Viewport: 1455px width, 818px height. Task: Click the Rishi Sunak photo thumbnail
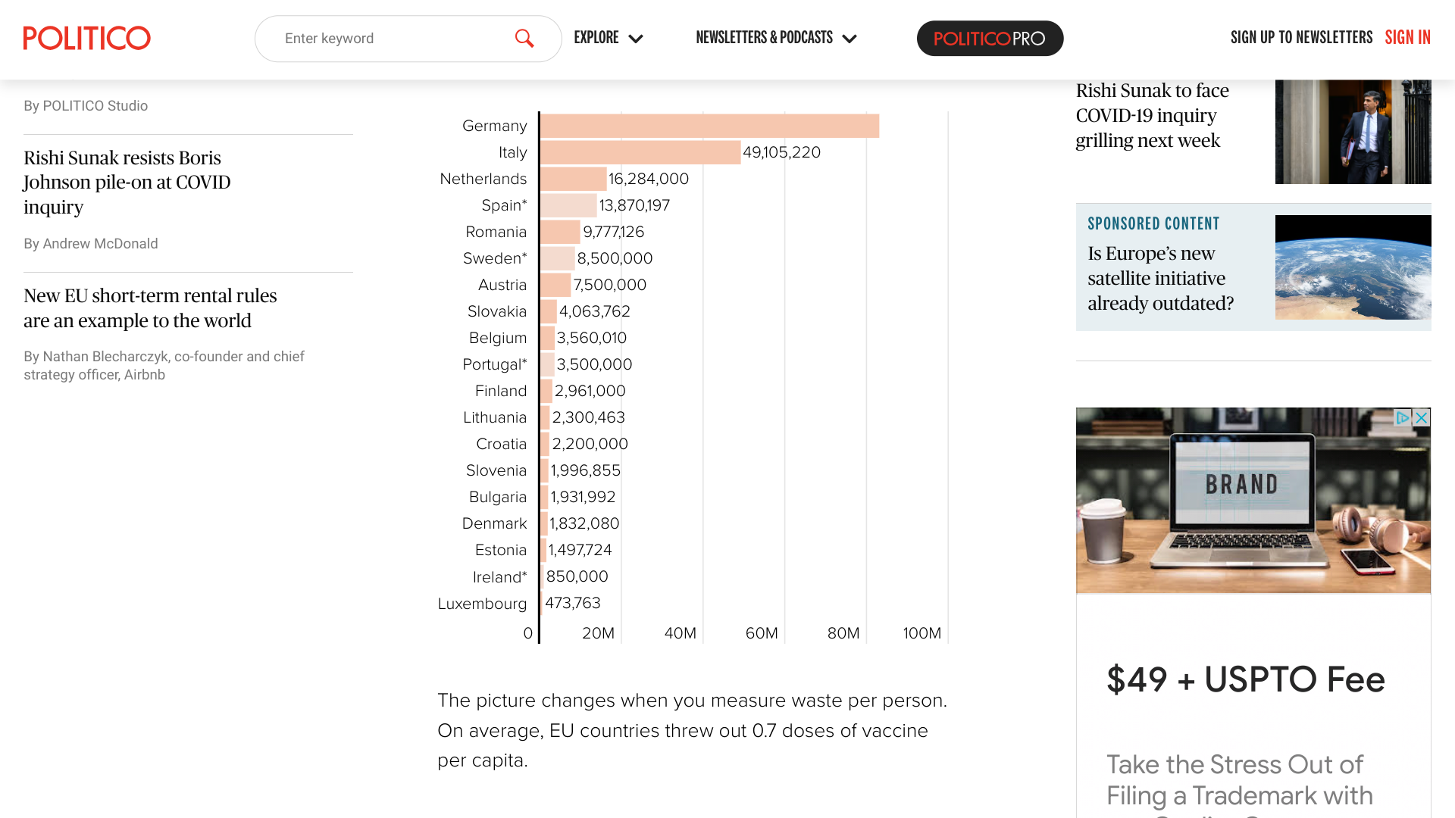pos(1353,132)
